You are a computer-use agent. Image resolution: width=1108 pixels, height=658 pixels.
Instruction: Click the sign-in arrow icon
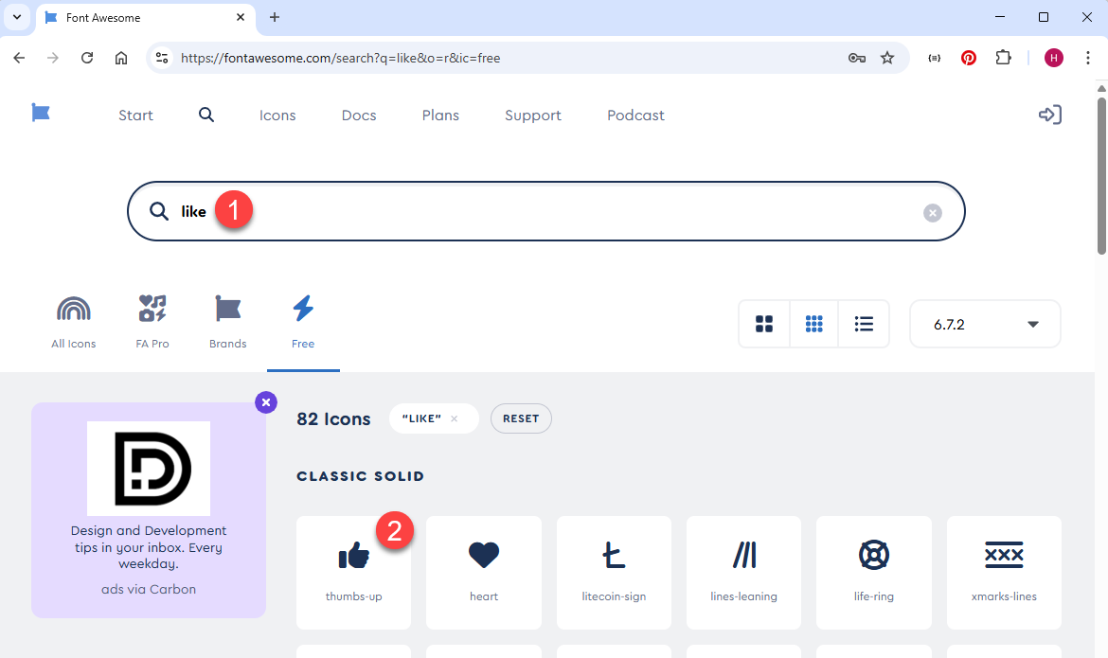[x=1049, y=115]
